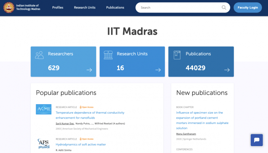Click Wilfried Roetzel (4 authors) text
268x153 pixels.
110,124
